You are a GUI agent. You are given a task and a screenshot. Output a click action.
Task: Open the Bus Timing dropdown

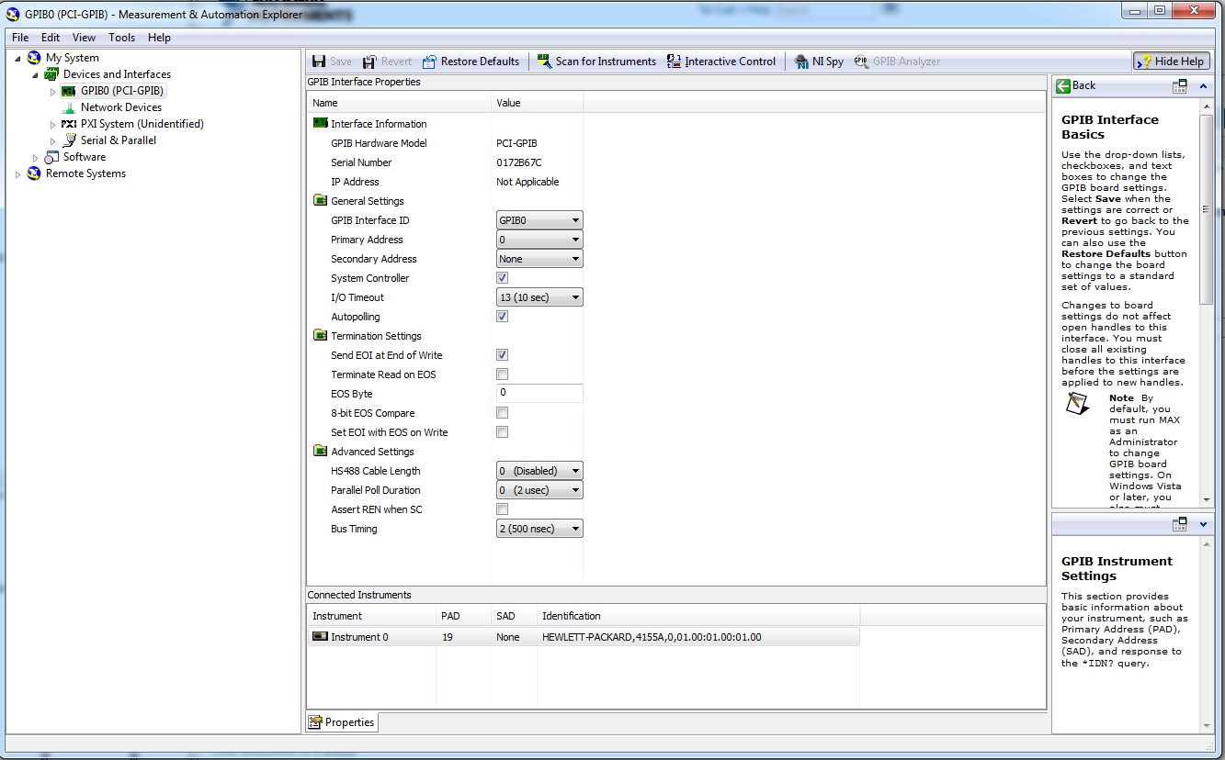[x=539, y=529]
